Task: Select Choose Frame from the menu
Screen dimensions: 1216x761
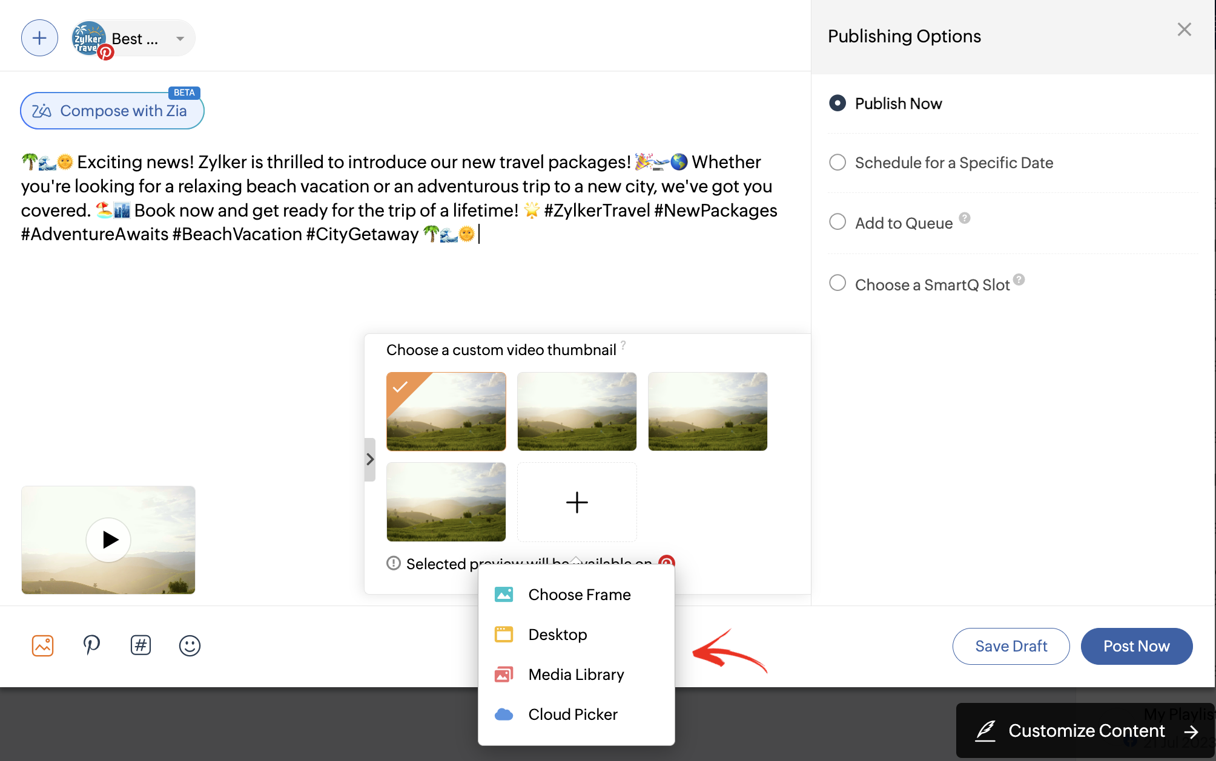Action: (x=579, y=595)
